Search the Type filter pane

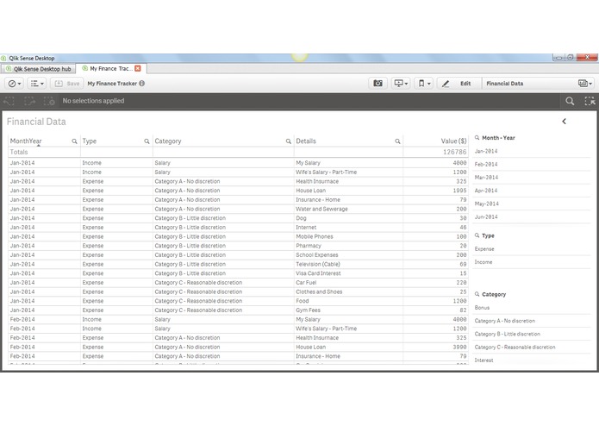(477, 235)
